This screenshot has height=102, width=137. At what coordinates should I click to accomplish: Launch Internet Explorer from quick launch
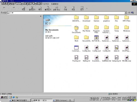coord(14,97)
